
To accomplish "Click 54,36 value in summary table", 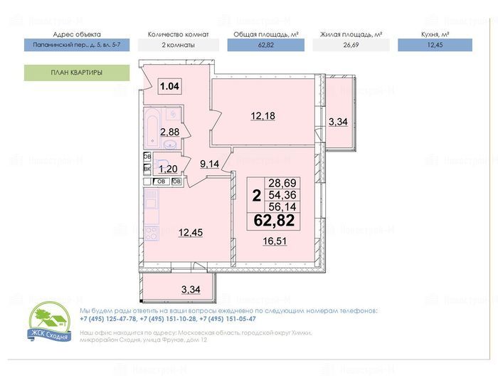I will 282,194.
